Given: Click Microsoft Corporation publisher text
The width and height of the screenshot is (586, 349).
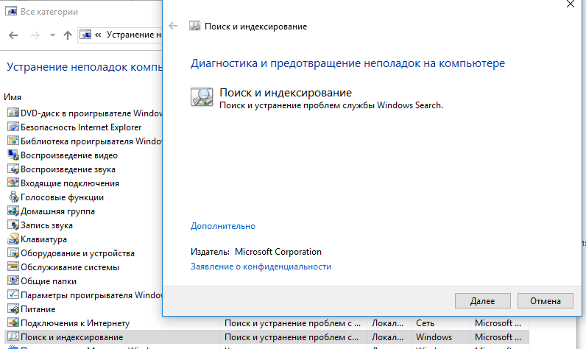Looking at the screenshot, I should click(278, 252).
